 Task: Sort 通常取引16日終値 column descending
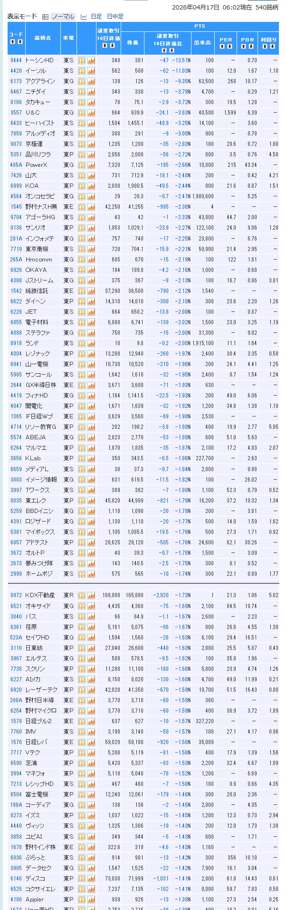(x=112, y=46)
